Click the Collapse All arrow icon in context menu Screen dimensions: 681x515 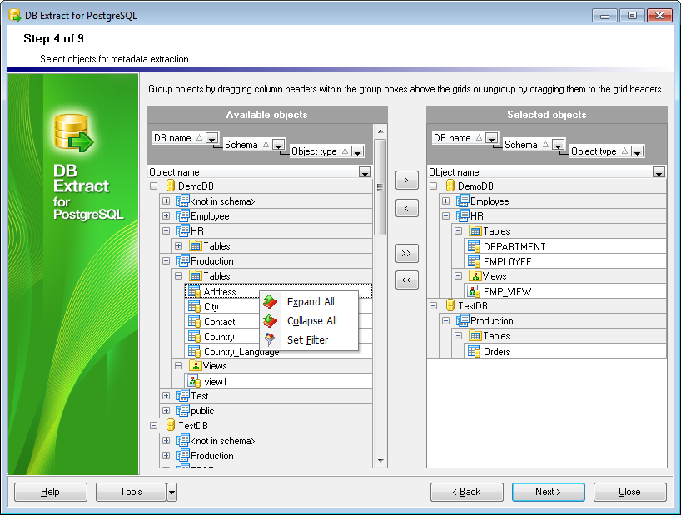(x=270, y=320)
